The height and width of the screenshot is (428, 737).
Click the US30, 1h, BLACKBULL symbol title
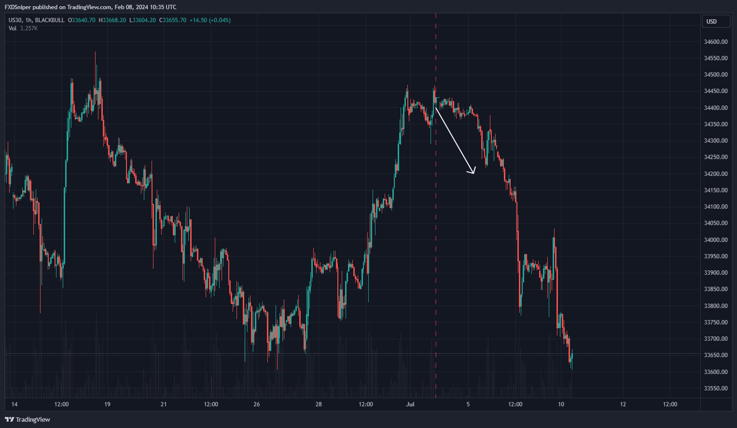tap(36, 20)
